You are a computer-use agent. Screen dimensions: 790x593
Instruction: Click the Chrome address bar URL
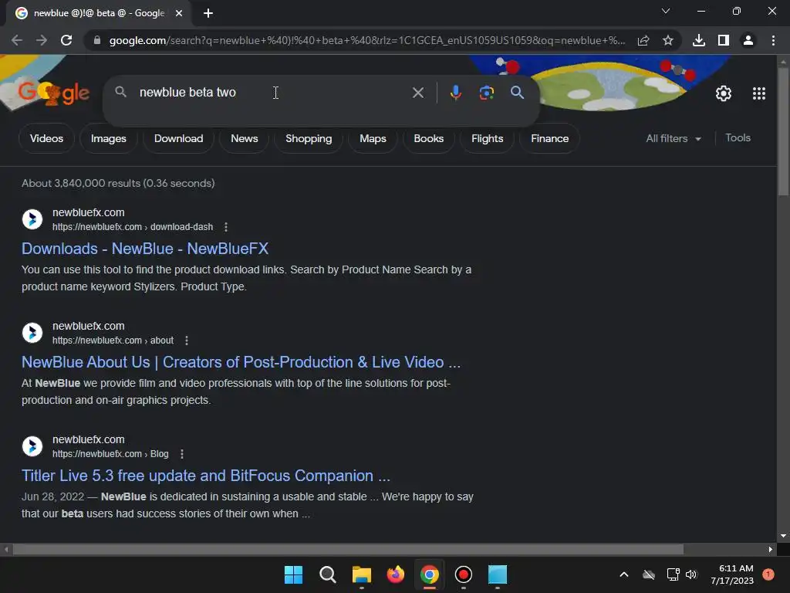tap(366, 40)
